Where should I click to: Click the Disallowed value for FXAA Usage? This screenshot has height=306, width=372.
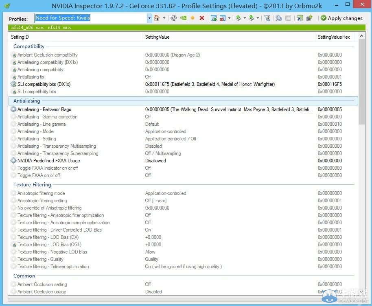click(x=155, y=161)
